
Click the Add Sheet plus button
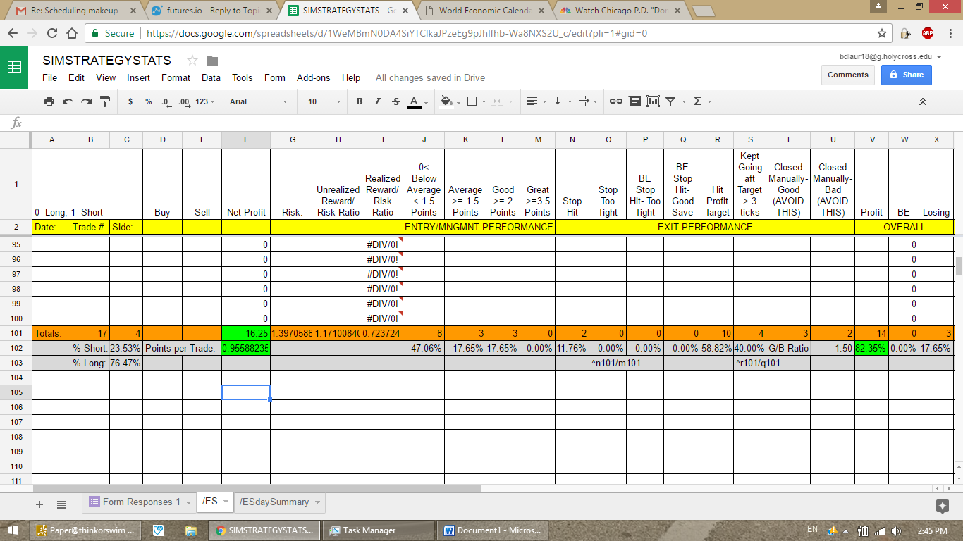click(39, 504)
